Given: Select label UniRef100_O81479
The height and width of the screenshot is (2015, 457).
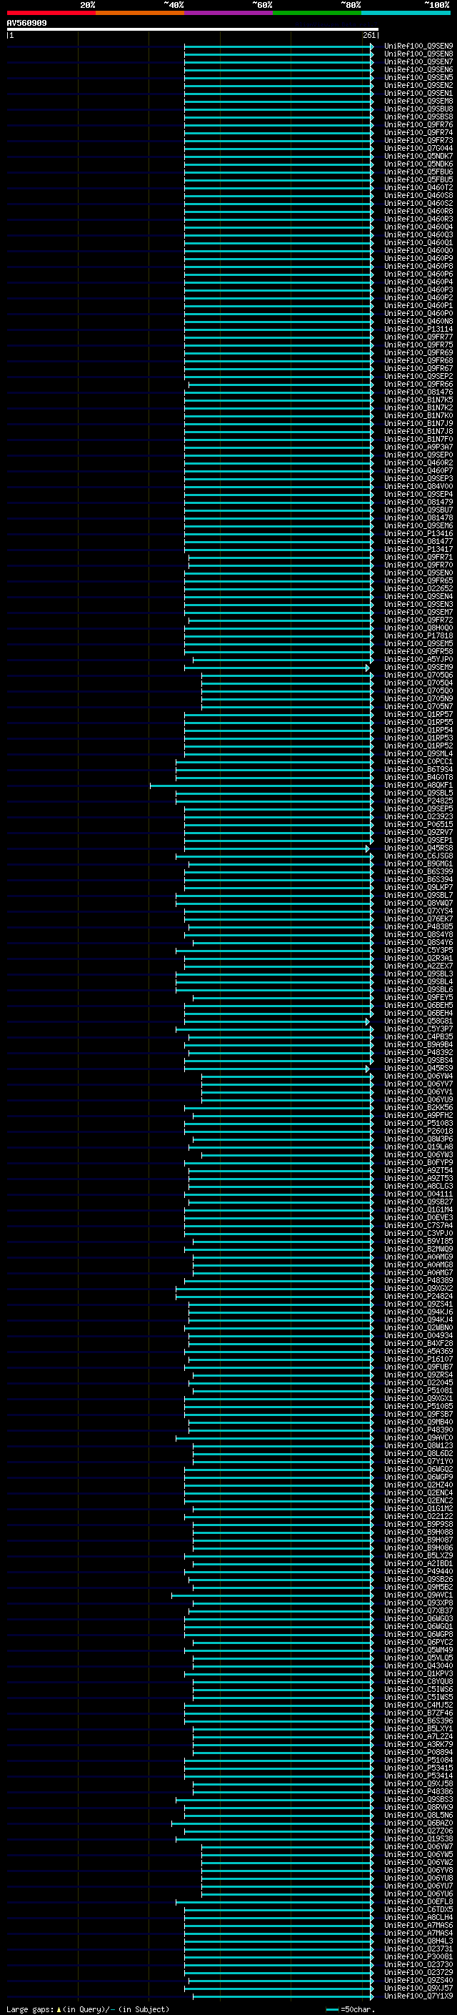Looking at the screenshot, I should tap(418, 502).
